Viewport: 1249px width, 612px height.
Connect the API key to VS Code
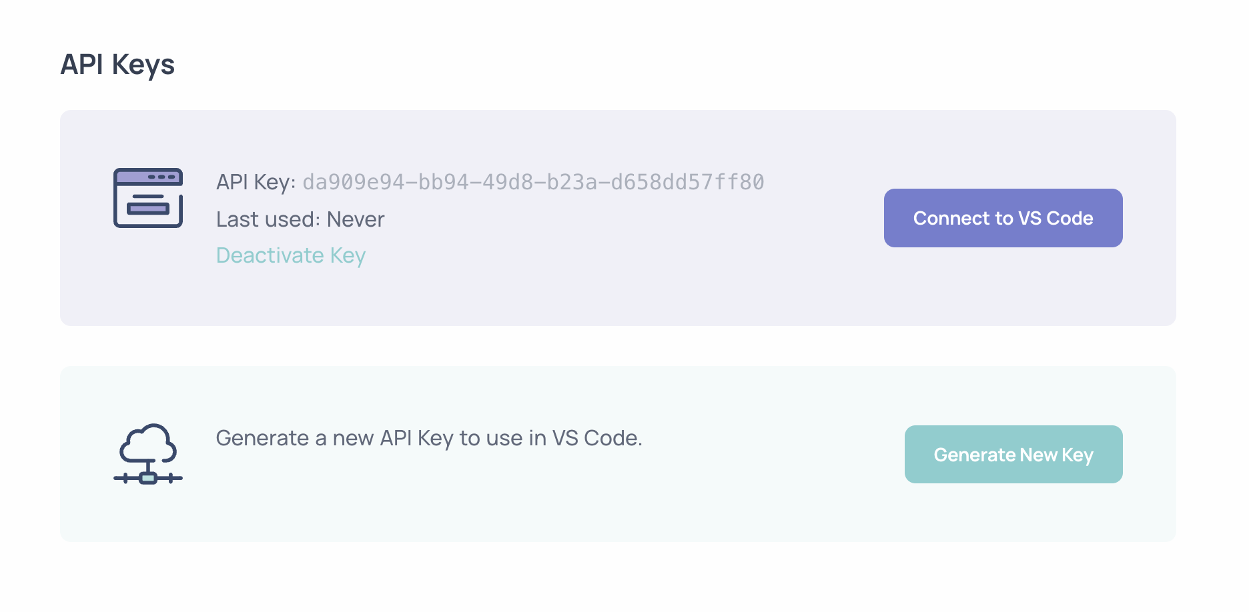(x=1003, y=218)
